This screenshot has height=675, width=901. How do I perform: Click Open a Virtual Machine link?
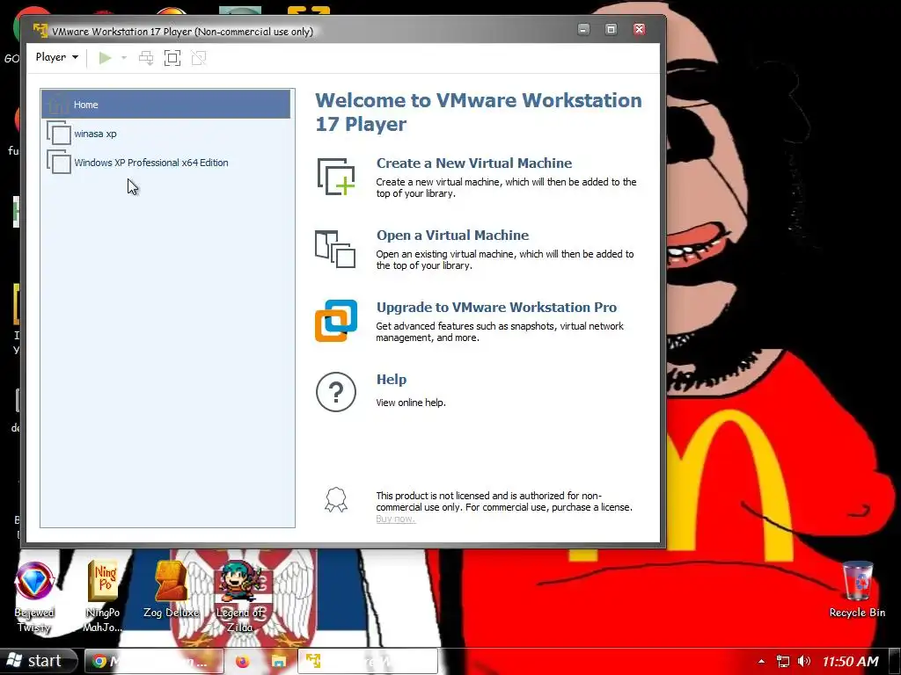coord(452,236)
